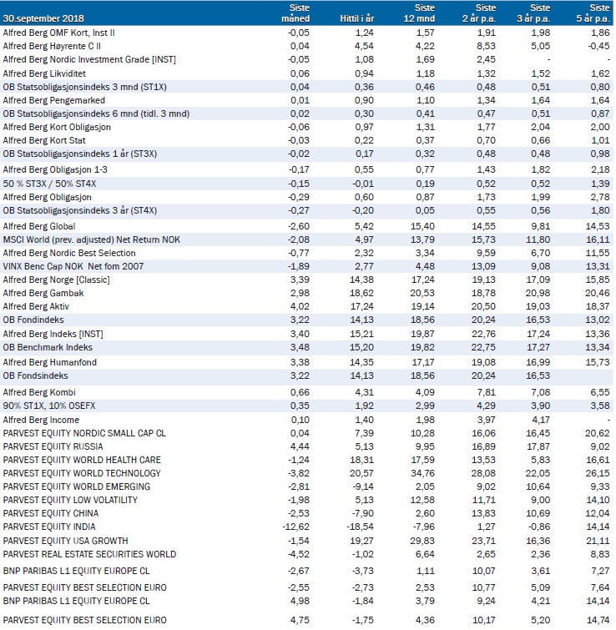The height and width of the screenshot is (630, 616).
Task: Select 'VINX Benc Cap NOK Net fom 2007'
Action: [x=73, y=266]
